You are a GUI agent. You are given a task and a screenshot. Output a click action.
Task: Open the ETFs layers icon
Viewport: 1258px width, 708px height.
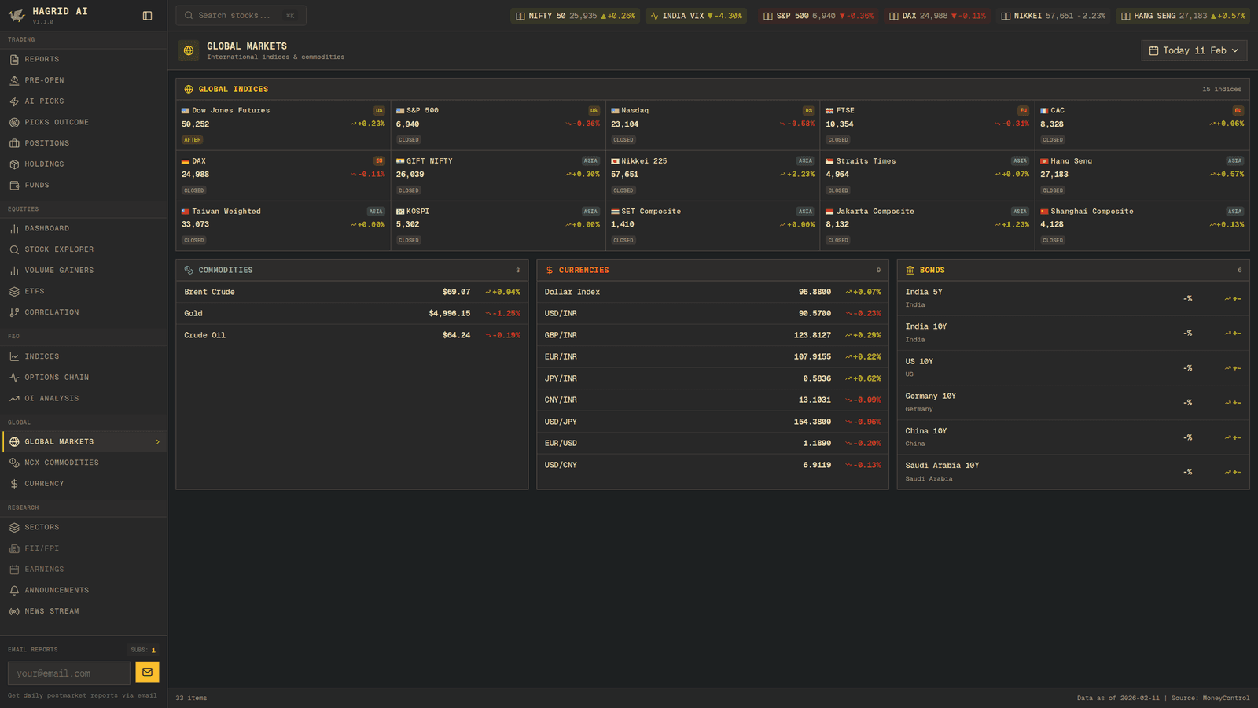(14, 291)
